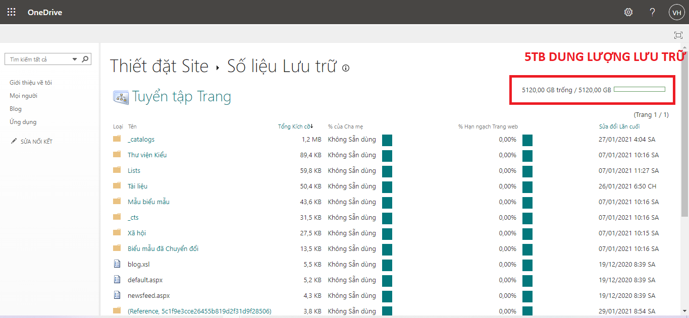Click the Thiết đặt Site breadcrumb

pyautogui.click(x=159, y=67)
